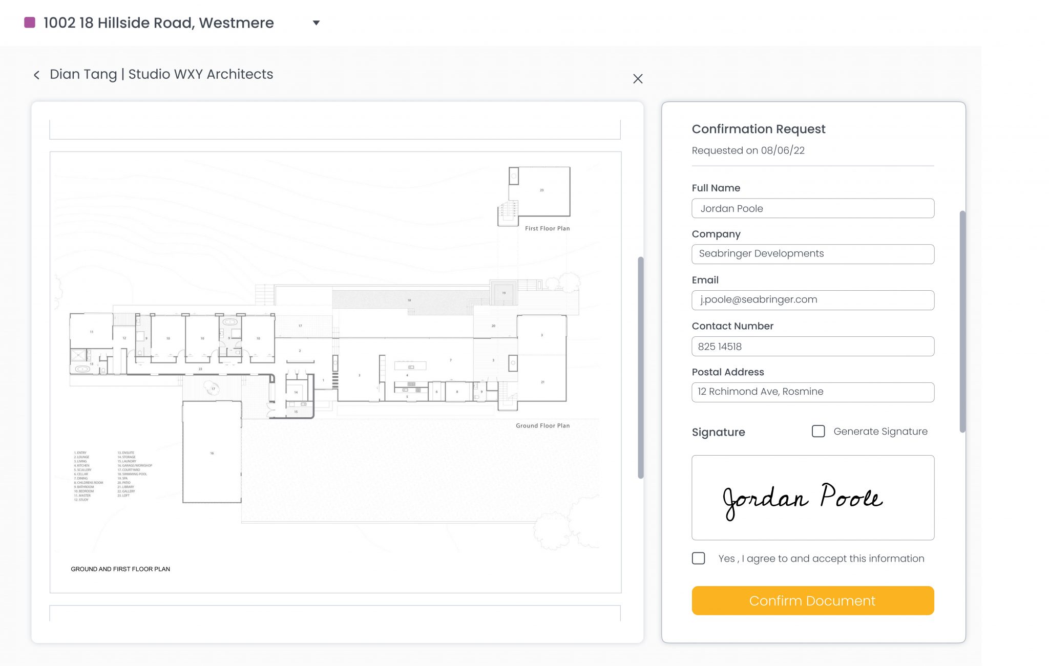Click the confirmation form panel scrollbar
This screenshot has height=666, width=1049.
click(x=962, y=321)
